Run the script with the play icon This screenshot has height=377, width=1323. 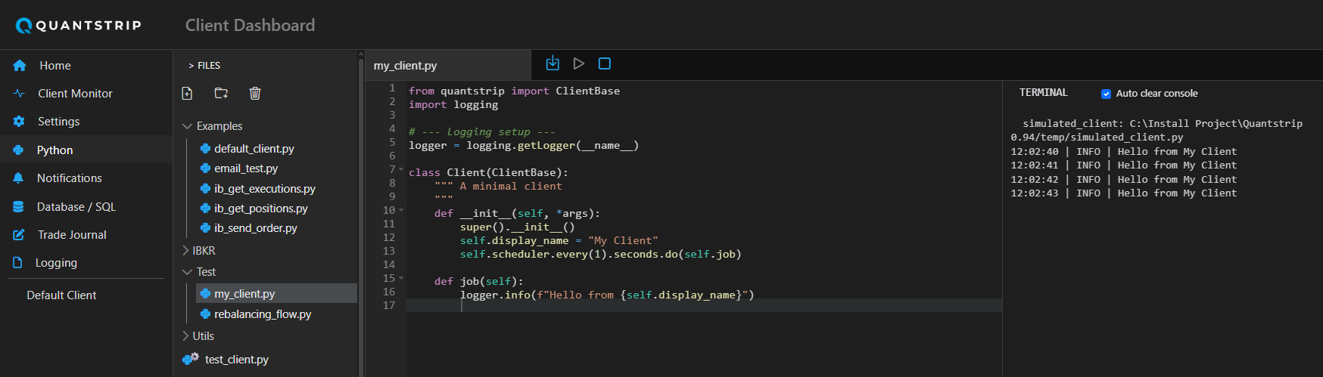(579, 63)
